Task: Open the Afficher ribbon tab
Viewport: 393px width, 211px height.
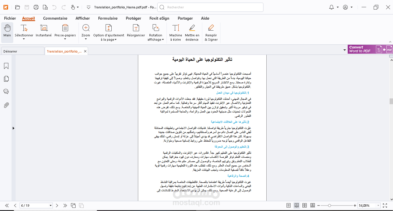Action: pos(83,18)
